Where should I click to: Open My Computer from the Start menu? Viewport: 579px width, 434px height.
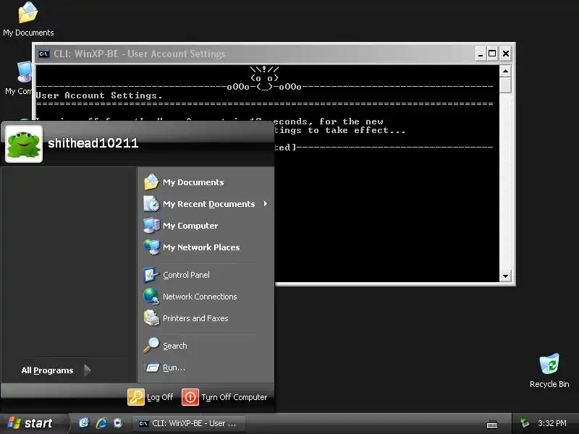click(x=206, y=226)
